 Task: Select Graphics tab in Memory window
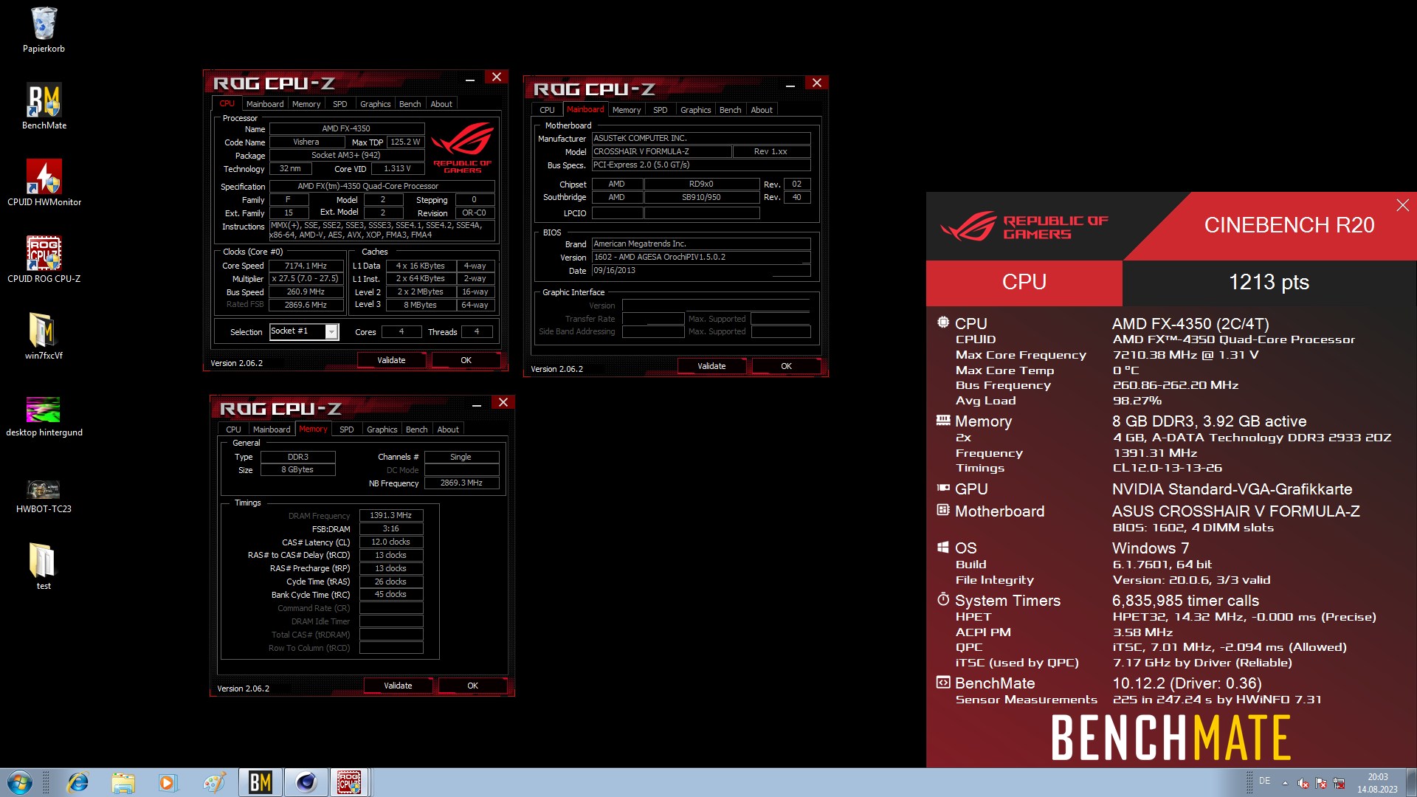382,429
